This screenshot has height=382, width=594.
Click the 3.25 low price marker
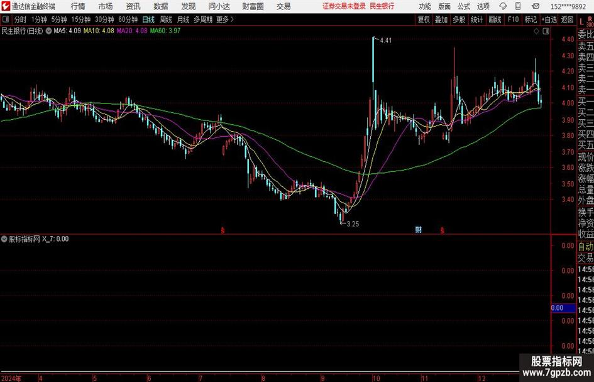[x=353, y=224]
